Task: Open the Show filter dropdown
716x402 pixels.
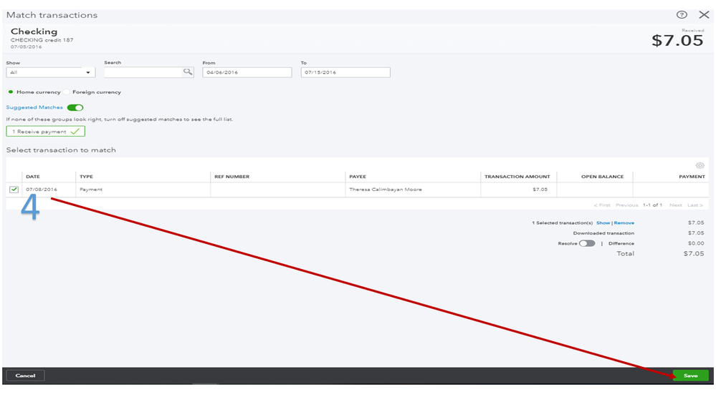Action: pyautogui.click(x=51, y=72)
